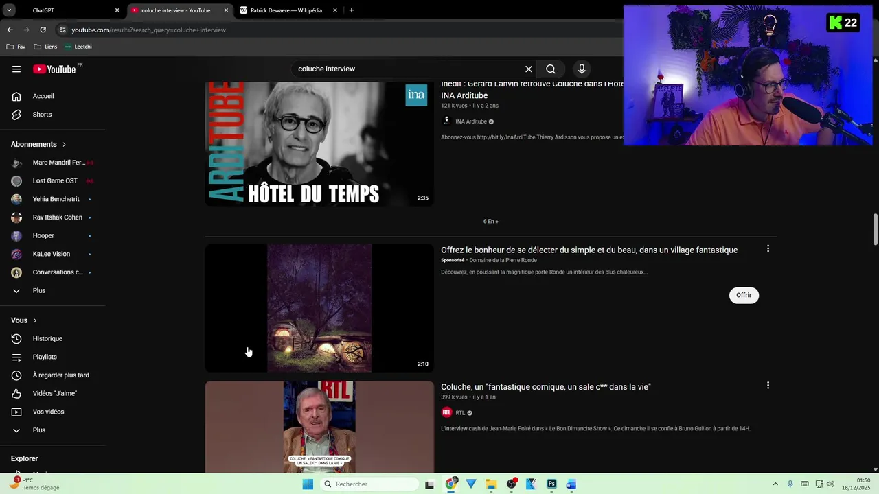Viewport: 879px width, 494px height.
Task: Go back in browser history
Action: click(10, 30)
